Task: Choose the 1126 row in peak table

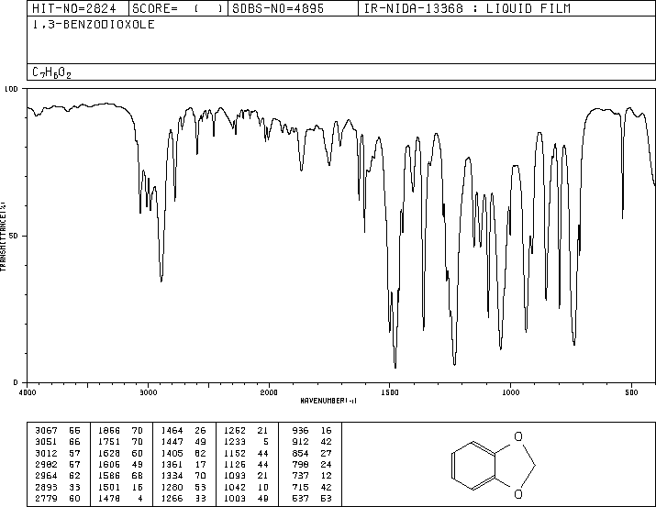Action: coord(246,464)
